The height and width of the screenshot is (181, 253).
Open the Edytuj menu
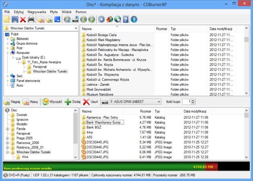coord(19,12)
